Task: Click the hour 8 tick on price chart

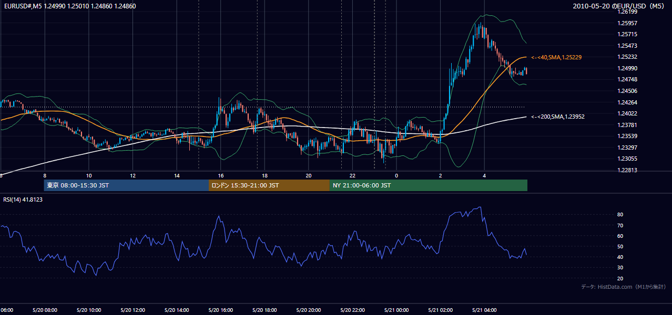Action: pos(45,175)
